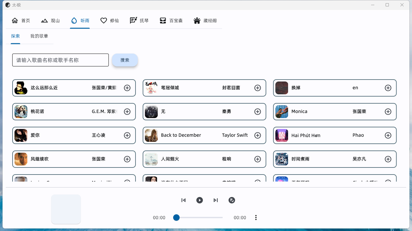Maximize the 太极 window
Image resolution: width=412 pixels, height=231 pixels.
[387, 5]
